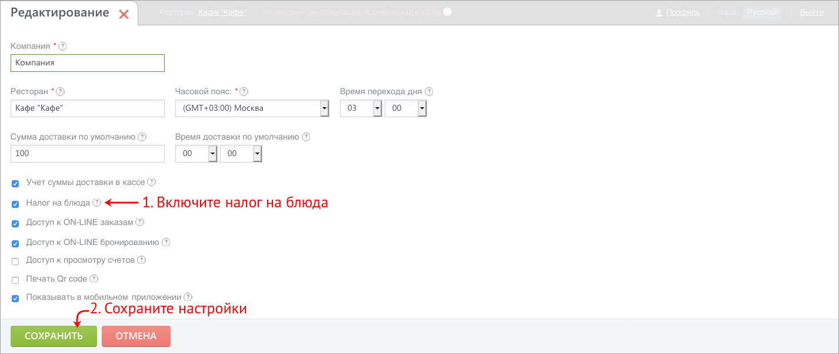Open the Профиль link

pyautogui.click(x=683, y=12)
